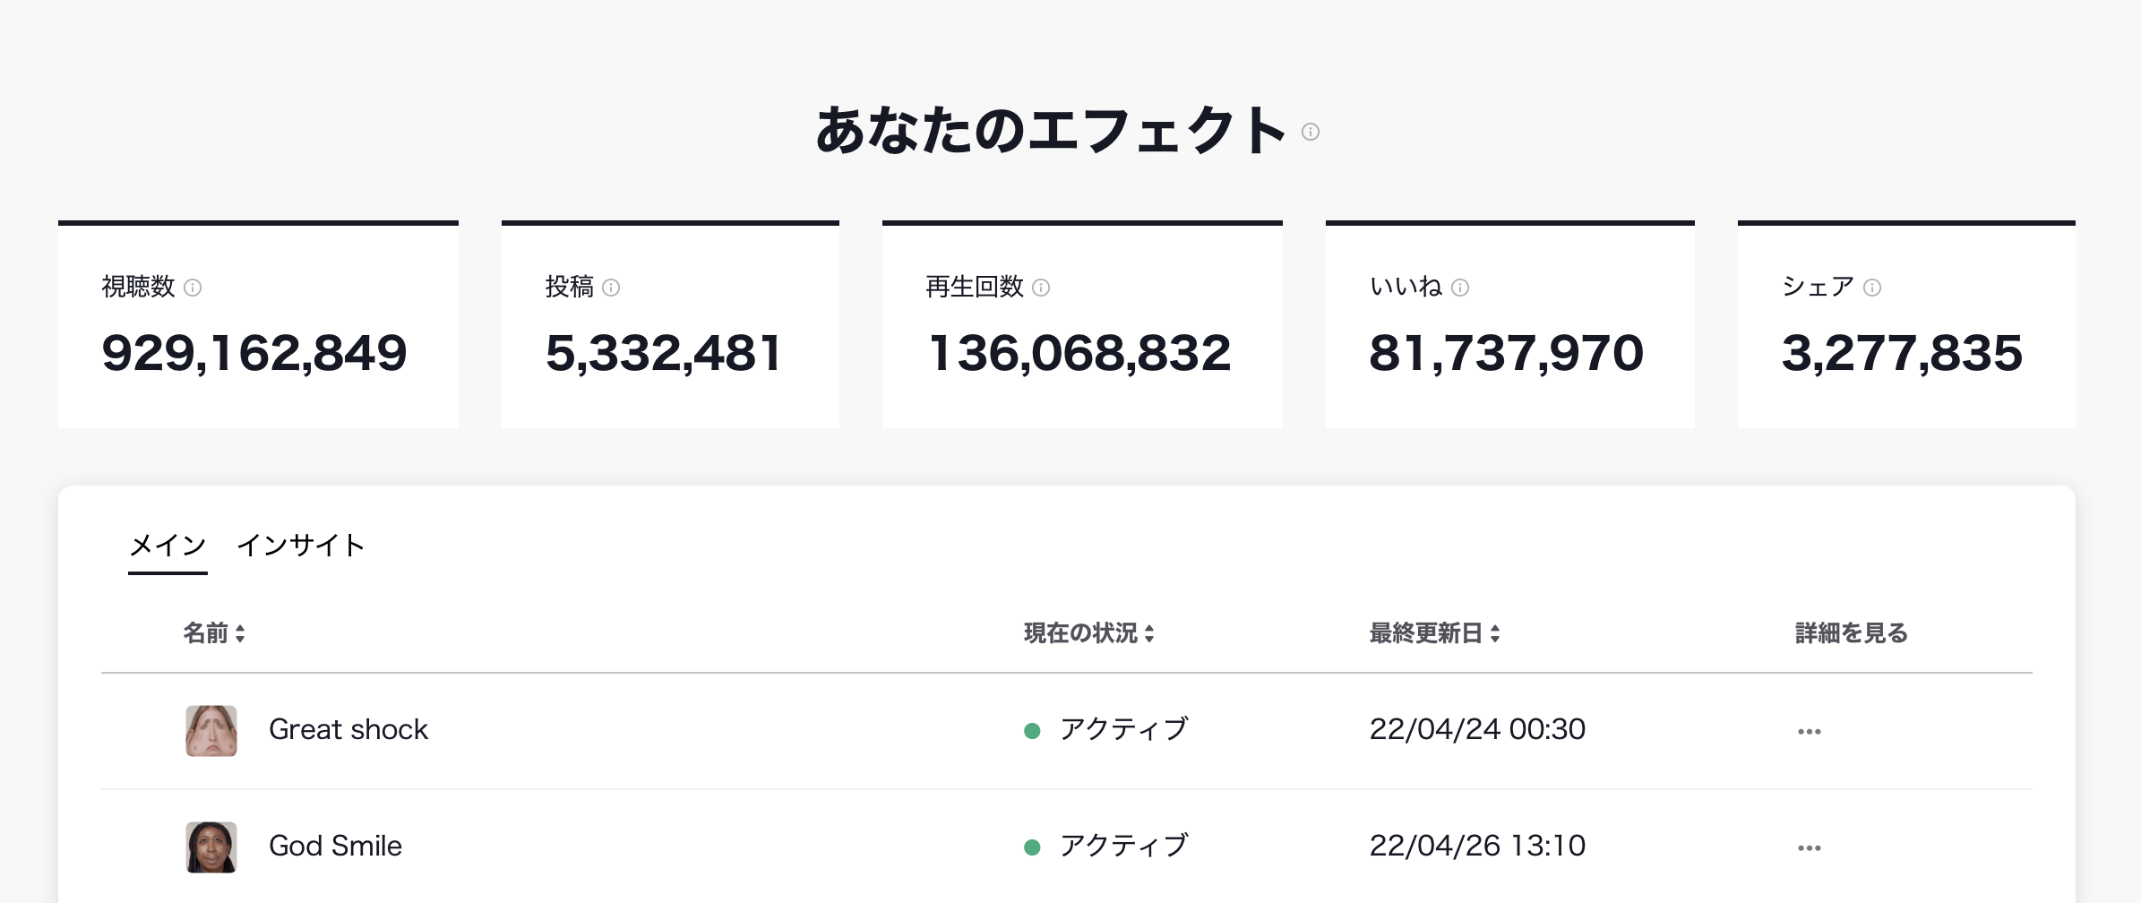Screen dimensions: 2141x903
Task: Open the Great shock effect name
Action: click(348, 730)
